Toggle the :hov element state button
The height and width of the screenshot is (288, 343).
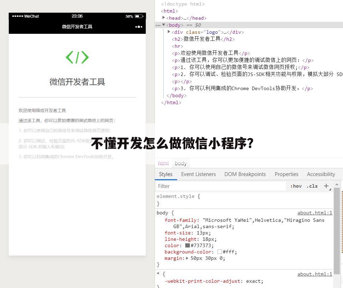[296, 186]
